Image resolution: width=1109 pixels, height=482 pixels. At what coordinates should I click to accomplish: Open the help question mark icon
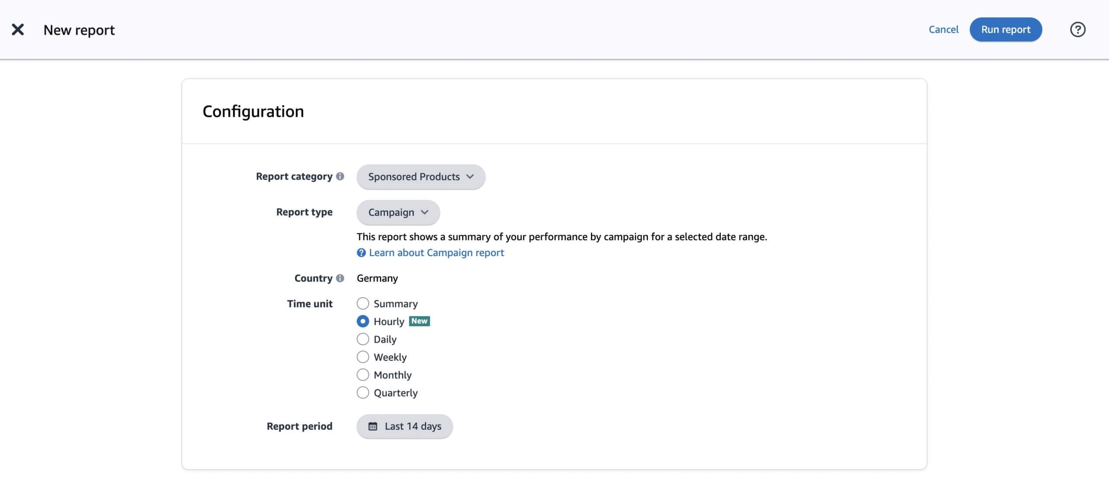(1077, 29)
